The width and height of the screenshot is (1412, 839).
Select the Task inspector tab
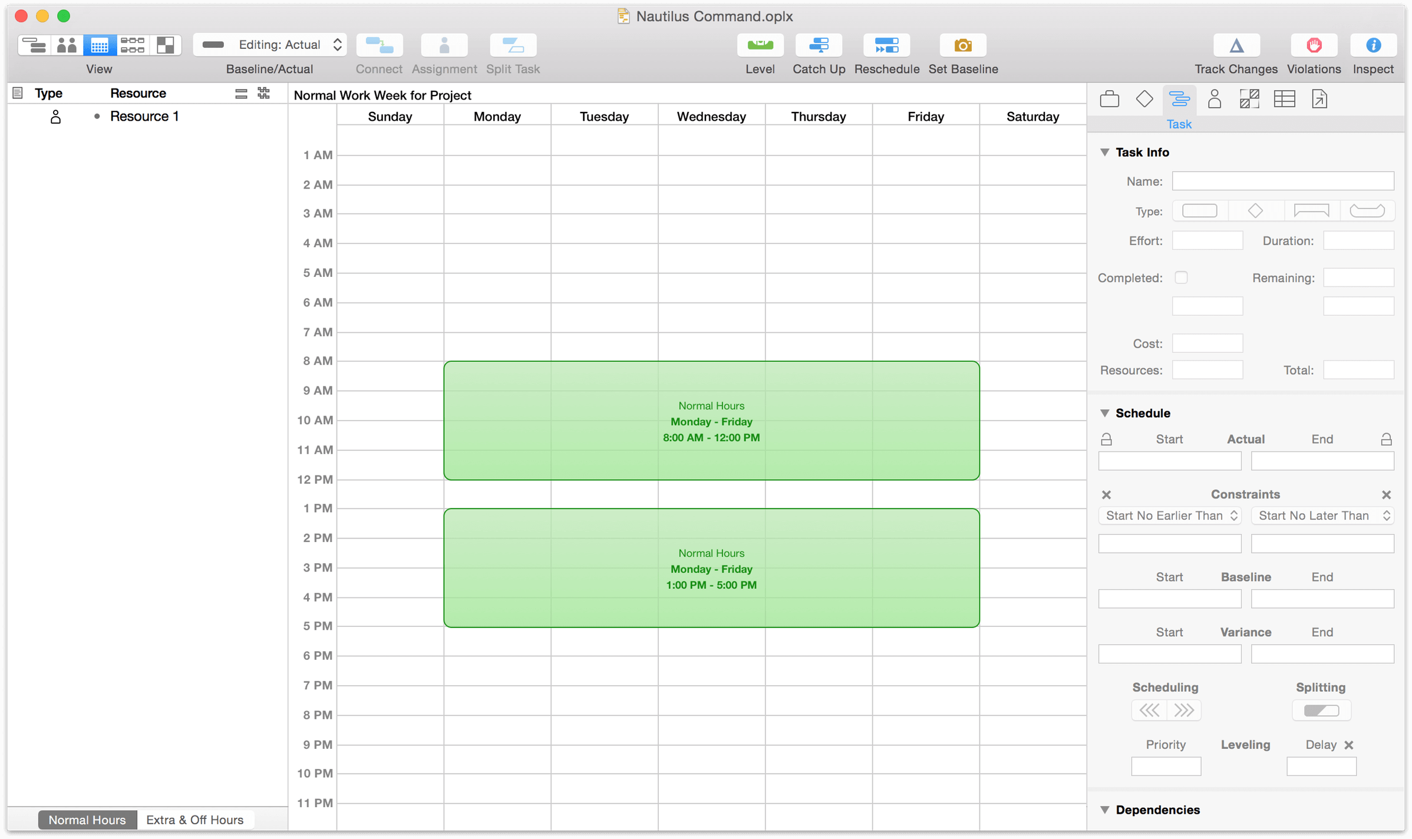tap(1179, 99)
